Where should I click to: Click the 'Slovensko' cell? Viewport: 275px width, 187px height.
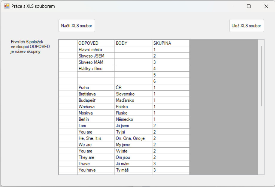pyautogui.click(x=133, y=94)
